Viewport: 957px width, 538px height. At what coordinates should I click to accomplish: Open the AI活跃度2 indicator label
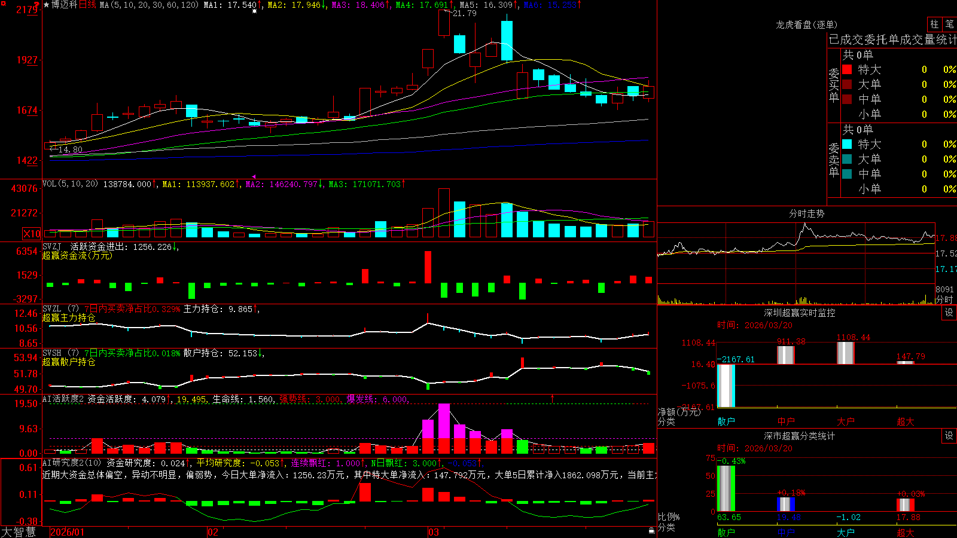click(63, 399)
